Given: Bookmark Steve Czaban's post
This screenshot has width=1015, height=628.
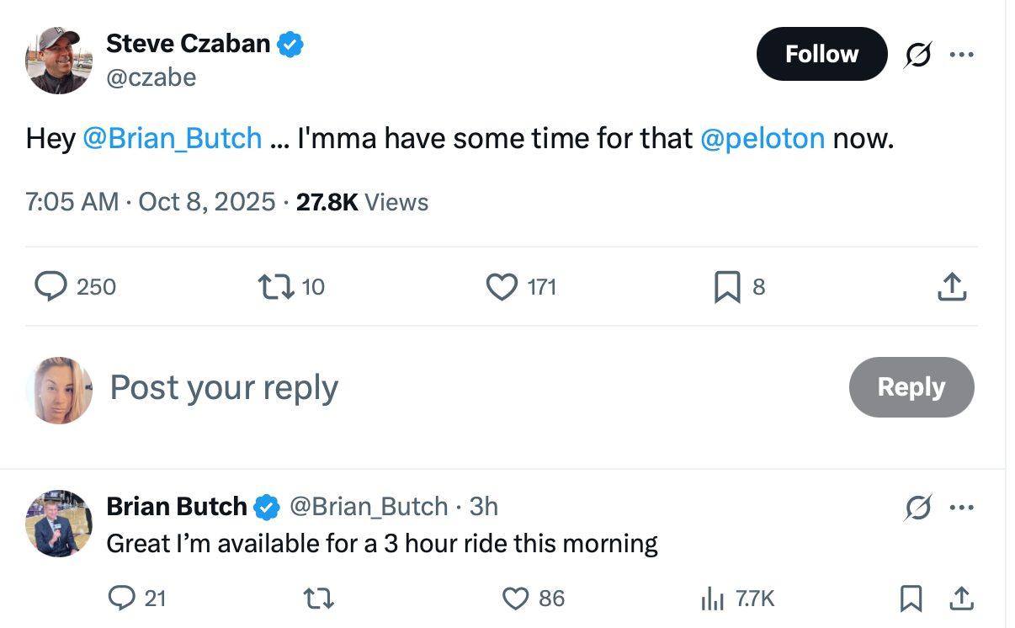Looking at the screenshot, I should click(x=726, y=287).
